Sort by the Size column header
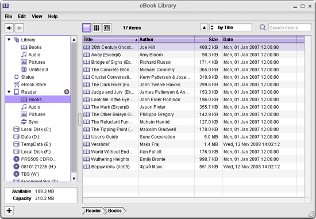This screenshot has height=219, width=316. click(x=209, y=40)
